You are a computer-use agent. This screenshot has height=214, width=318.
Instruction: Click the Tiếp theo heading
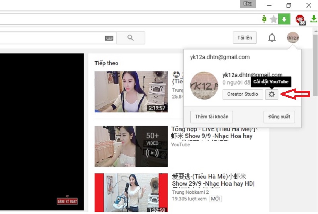[x=106, y=63]
